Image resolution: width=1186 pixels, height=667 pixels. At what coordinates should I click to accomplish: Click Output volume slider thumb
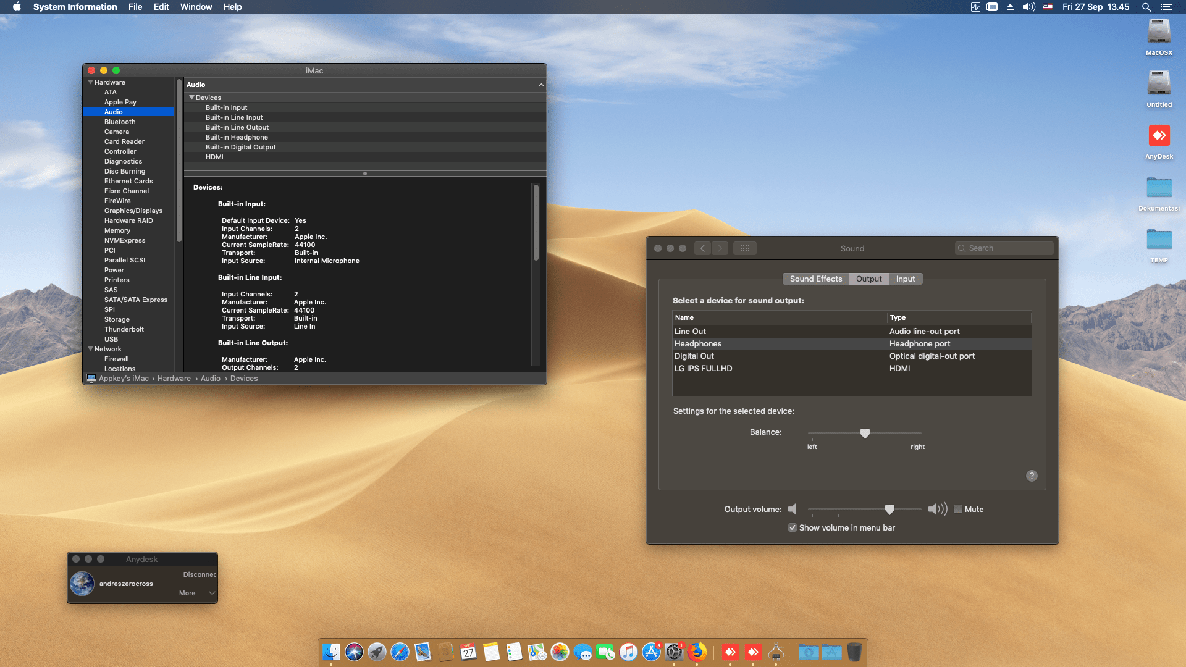889,510
